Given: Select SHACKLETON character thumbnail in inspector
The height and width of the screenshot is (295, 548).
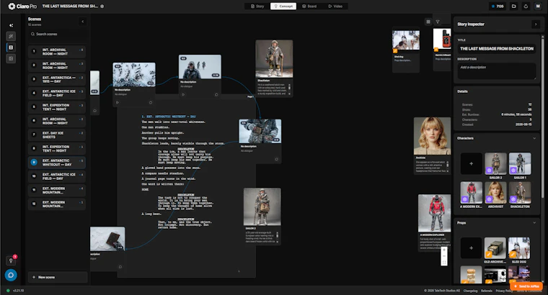Looking at the screenshot, I should [x=520, y=193].
